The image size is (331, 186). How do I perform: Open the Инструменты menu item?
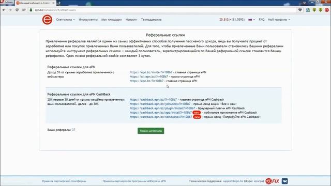[x=88, y=20]
